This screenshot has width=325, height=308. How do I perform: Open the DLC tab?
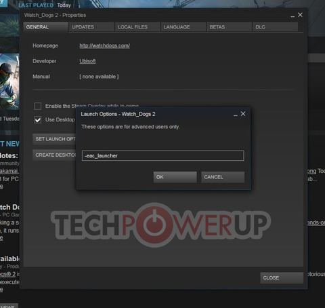click(276, 27)
